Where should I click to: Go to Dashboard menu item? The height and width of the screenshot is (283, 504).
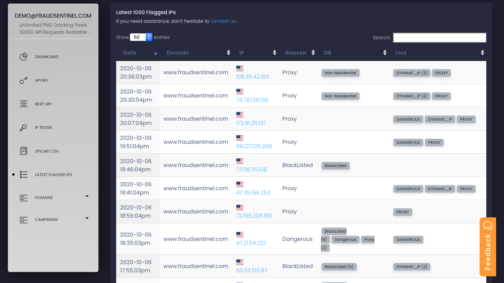(x=46, y=57)
